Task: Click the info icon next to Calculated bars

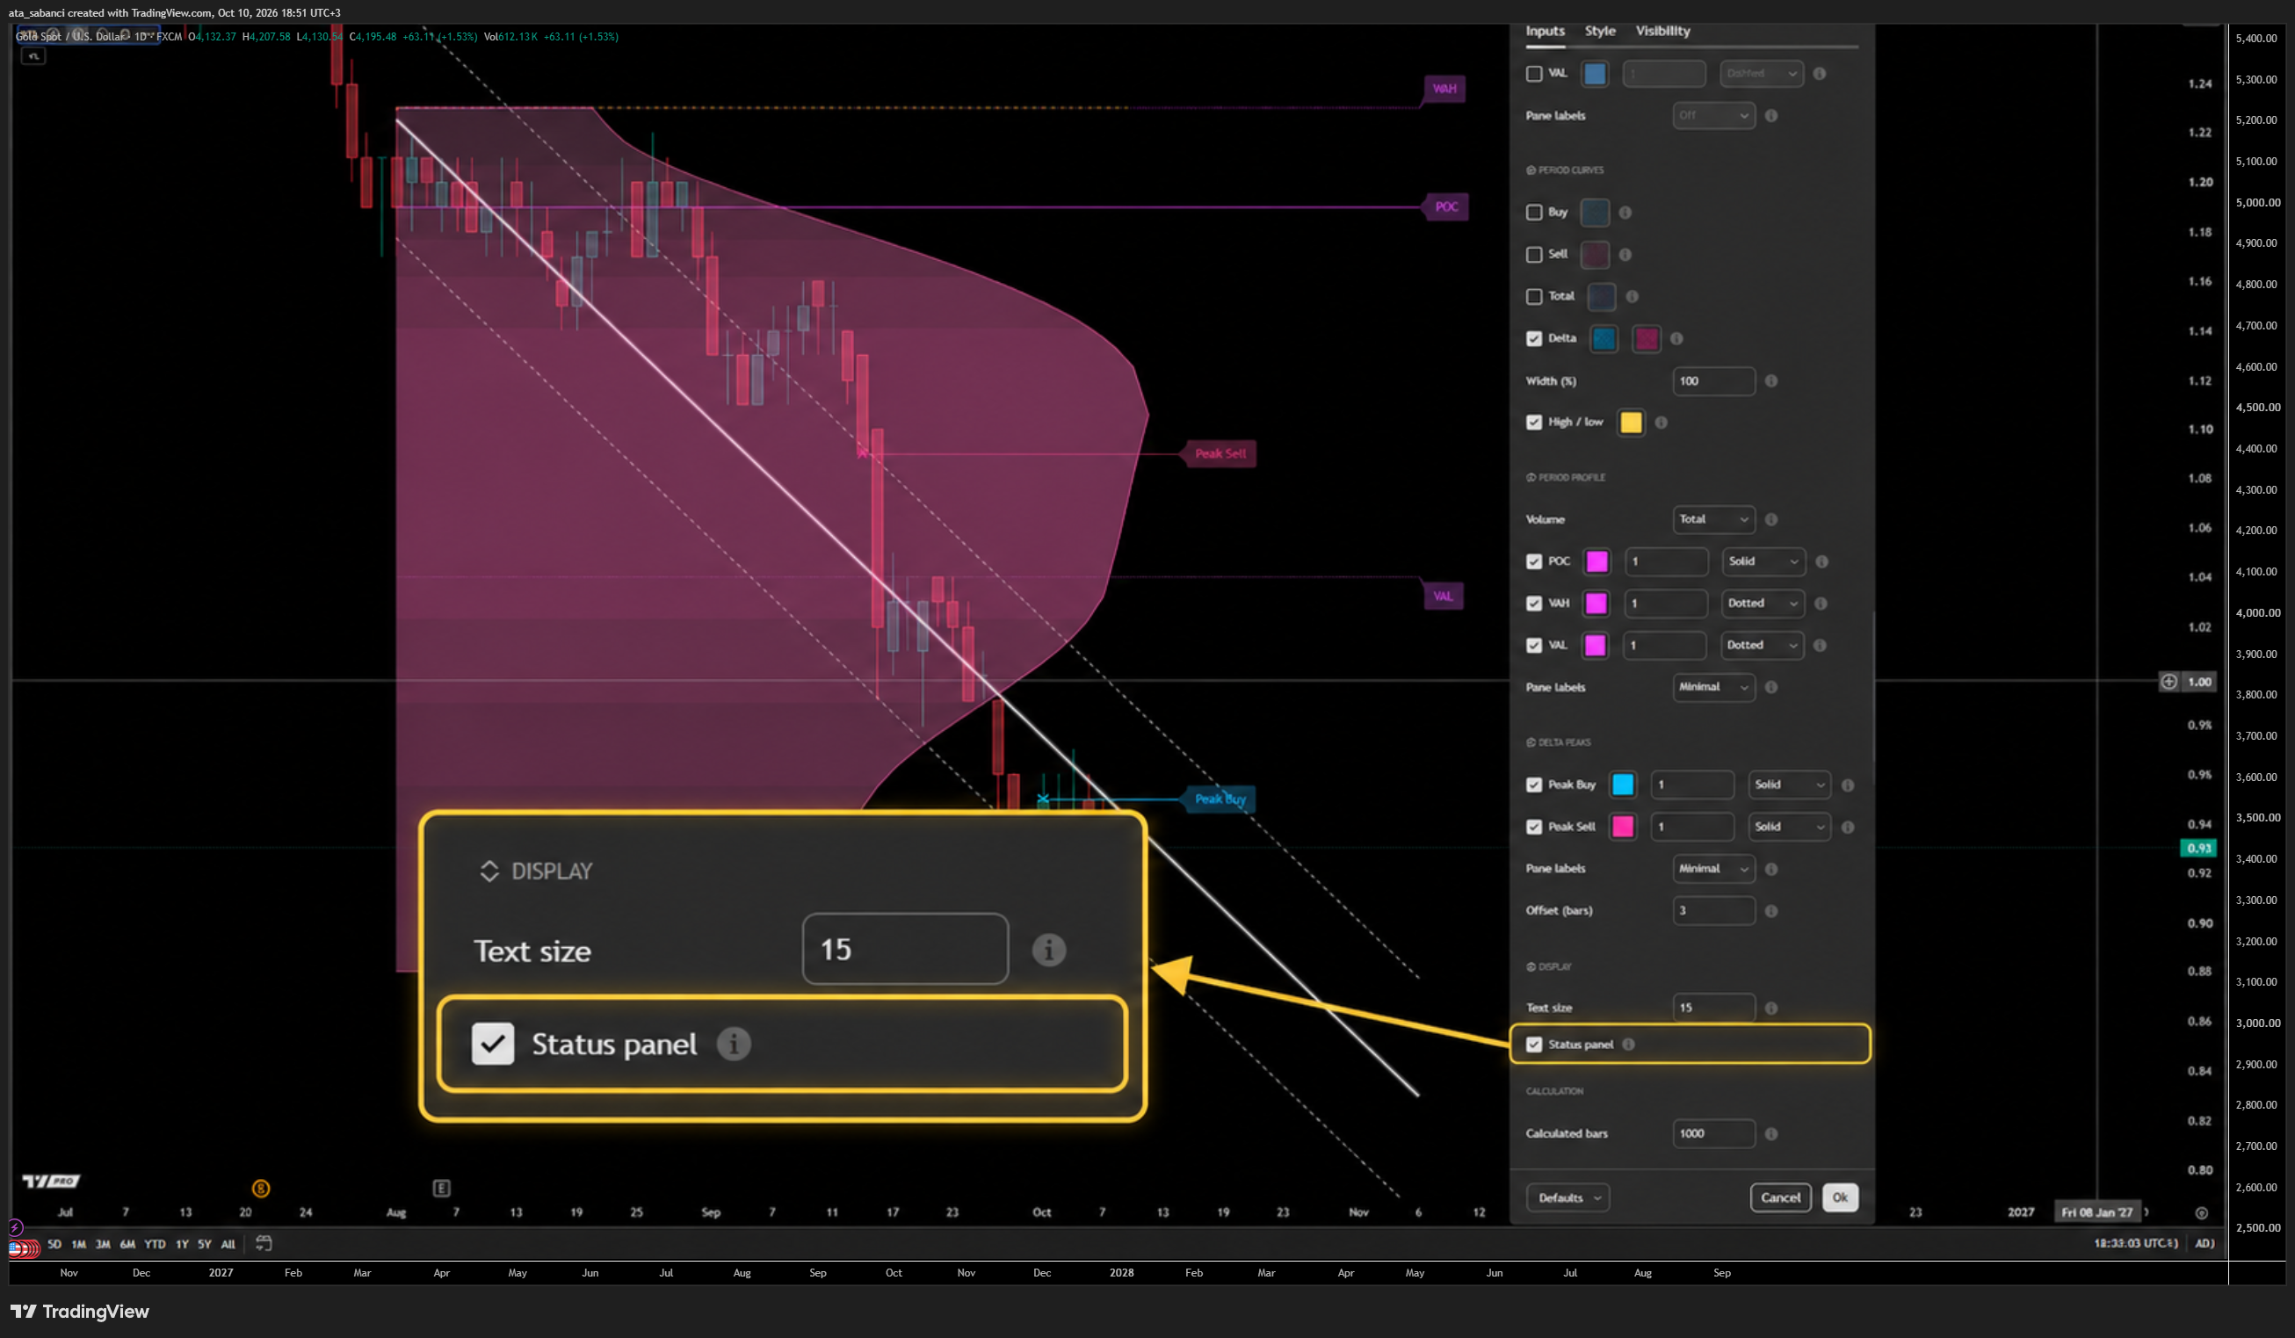Action: [1771, 1134]
